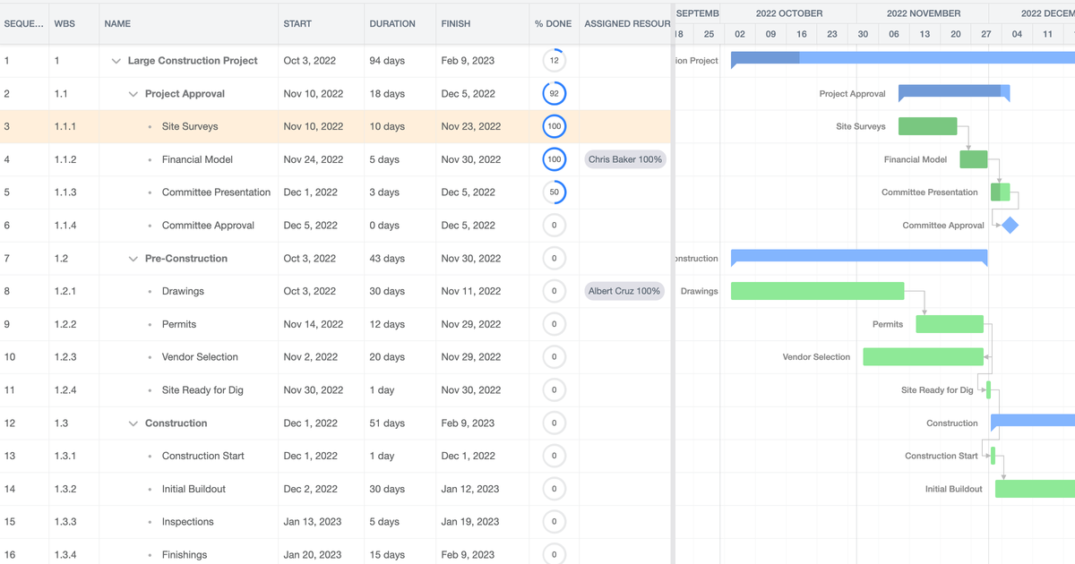Click the Albert Cruz 100% resource chip
The width and height of the screenshot is (1075, 564).
point(624,291)
